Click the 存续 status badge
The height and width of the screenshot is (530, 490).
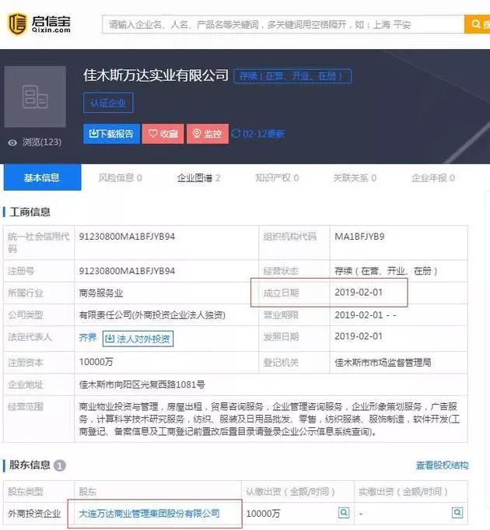(x=292, y=76)
